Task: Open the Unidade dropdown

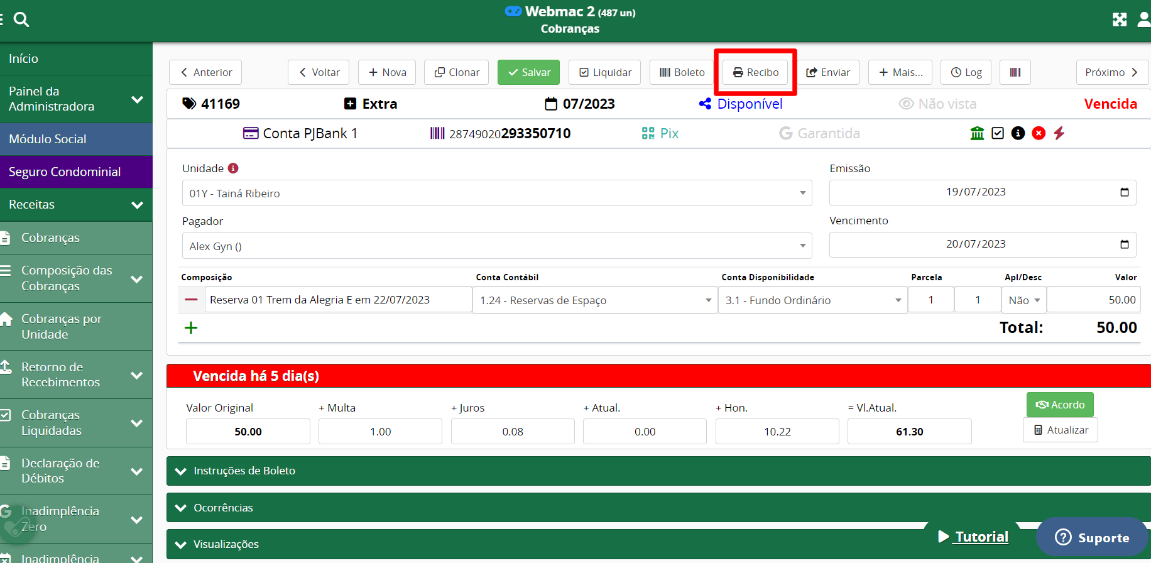Action: coord(496,194)
